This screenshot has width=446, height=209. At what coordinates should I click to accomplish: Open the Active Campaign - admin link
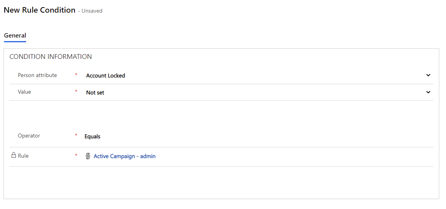pyautogui.click(x=124, y=156)
